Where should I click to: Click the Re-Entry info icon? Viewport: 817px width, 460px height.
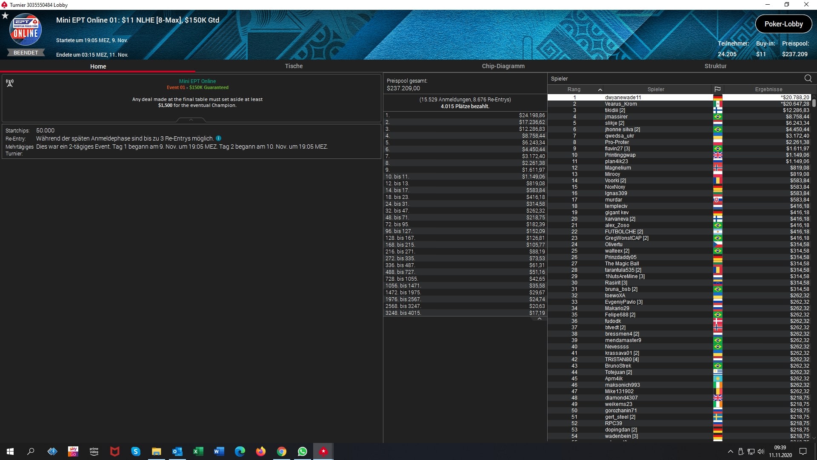click(218, 138)
